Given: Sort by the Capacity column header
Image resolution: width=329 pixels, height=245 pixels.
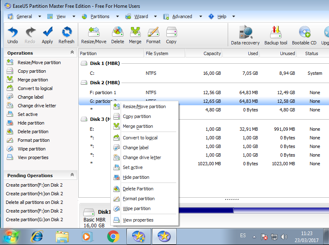Looking at the screenshot, I should 204,53.
